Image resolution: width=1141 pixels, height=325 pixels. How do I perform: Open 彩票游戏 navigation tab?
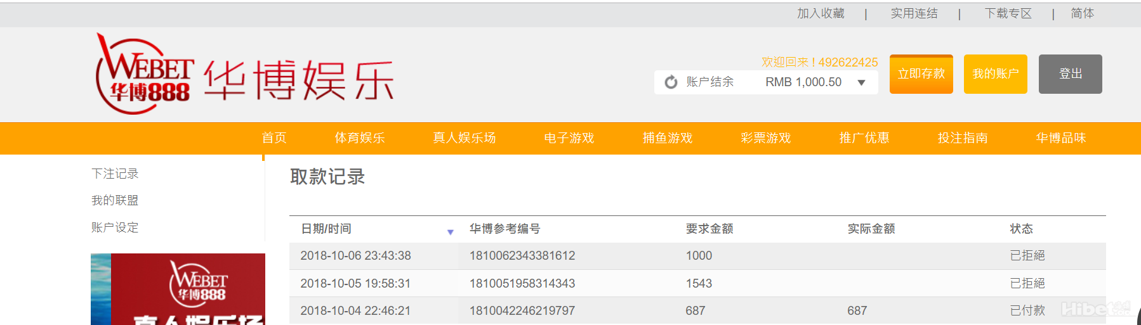pos(766,138)
